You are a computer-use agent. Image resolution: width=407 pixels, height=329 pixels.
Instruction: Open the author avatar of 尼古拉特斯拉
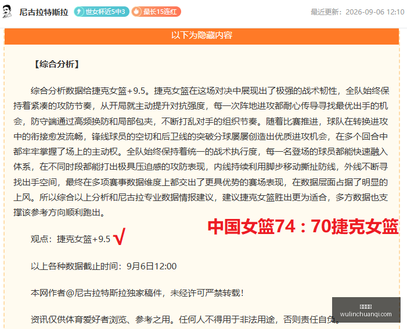7,12
